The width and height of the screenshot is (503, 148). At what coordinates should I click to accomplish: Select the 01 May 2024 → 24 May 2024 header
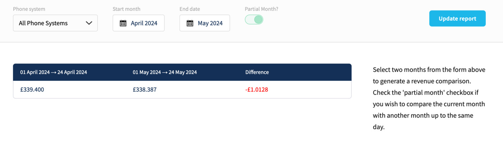165,72
